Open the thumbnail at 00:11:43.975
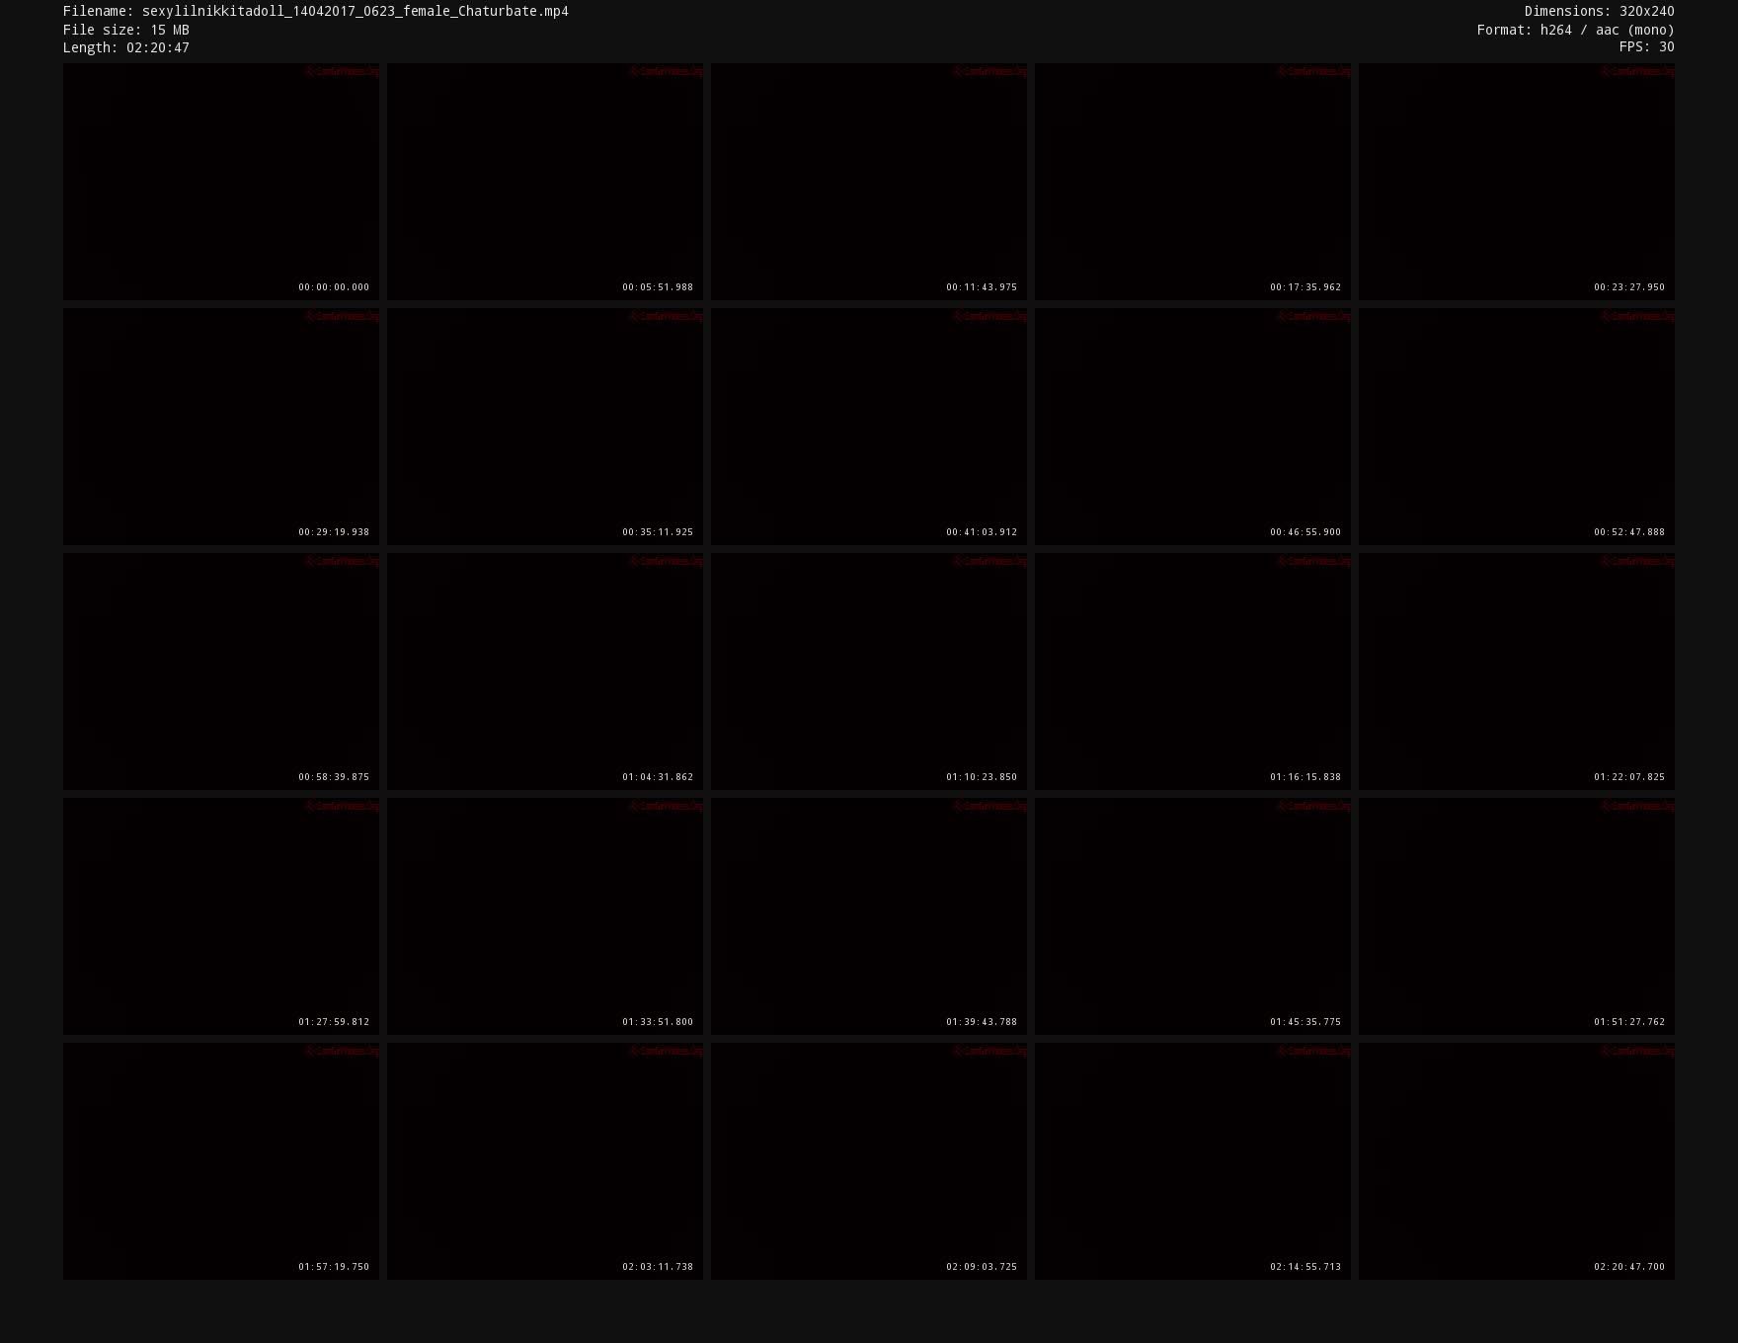1738x1343 pixels. 868,181
